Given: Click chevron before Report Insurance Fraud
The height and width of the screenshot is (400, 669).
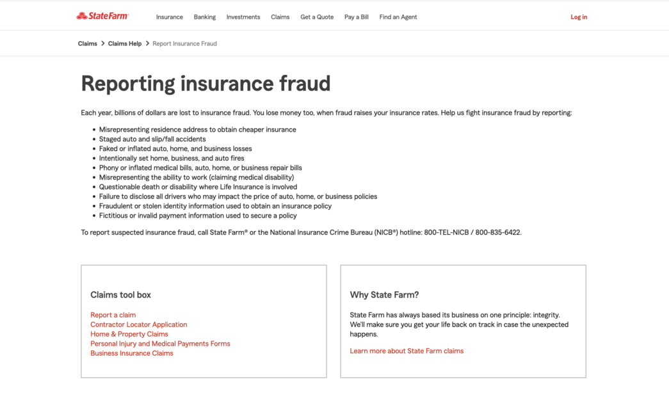Looking at the screenshot, I should 147,44.
